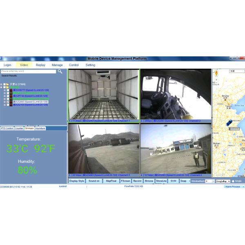Switch to the Humiture tab
The width and height of the screenshot is (245, 245).
[x=40, y=128]
